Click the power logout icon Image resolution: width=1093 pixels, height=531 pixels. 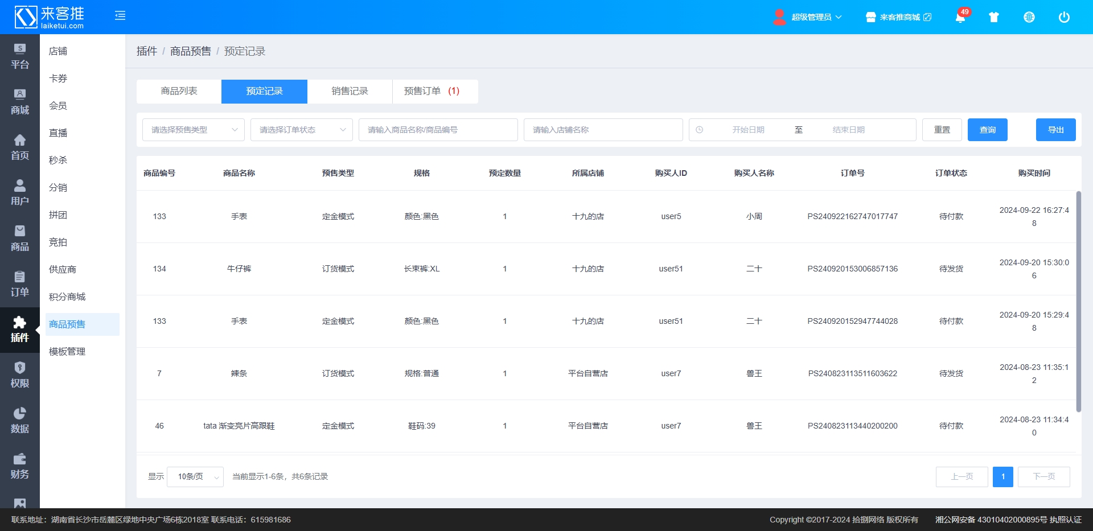pyautogui.click(x=1064, y=17)
